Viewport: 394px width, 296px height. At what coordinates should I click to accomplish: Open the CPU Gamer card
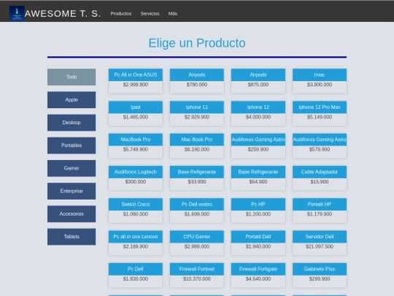click(x=197, y=243)
